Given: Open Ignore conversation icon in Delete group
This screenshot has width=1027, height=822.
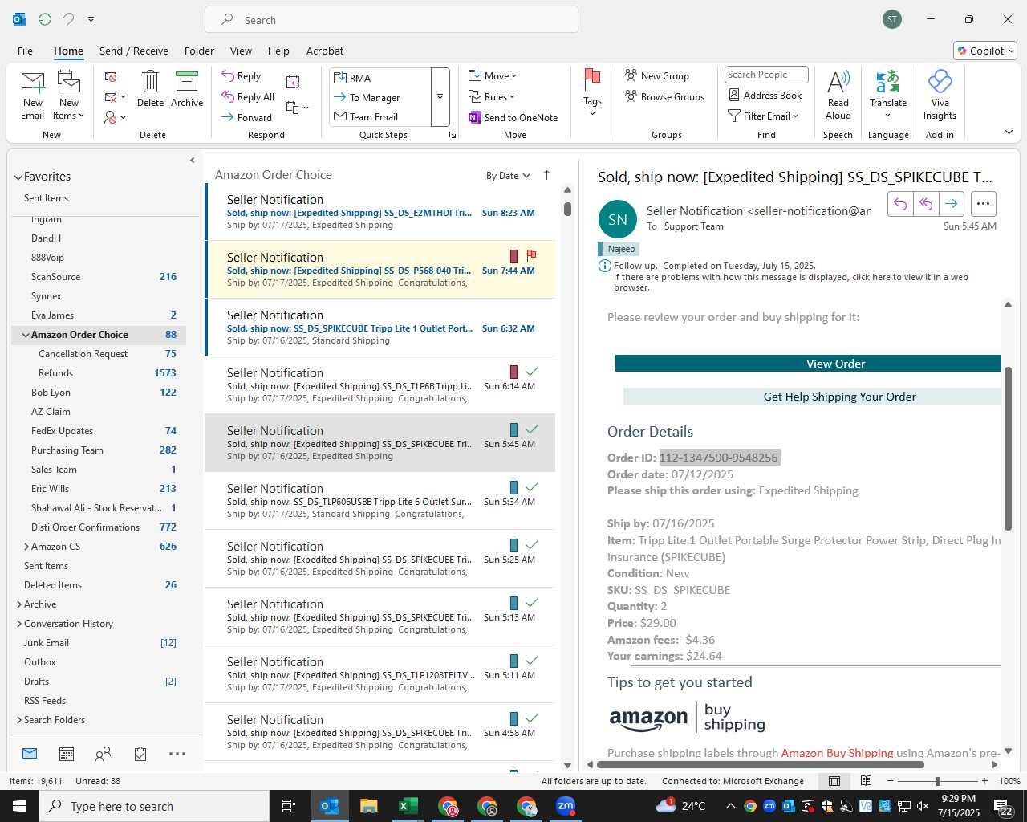Looking at the screenshot, I should click(111, 76).
